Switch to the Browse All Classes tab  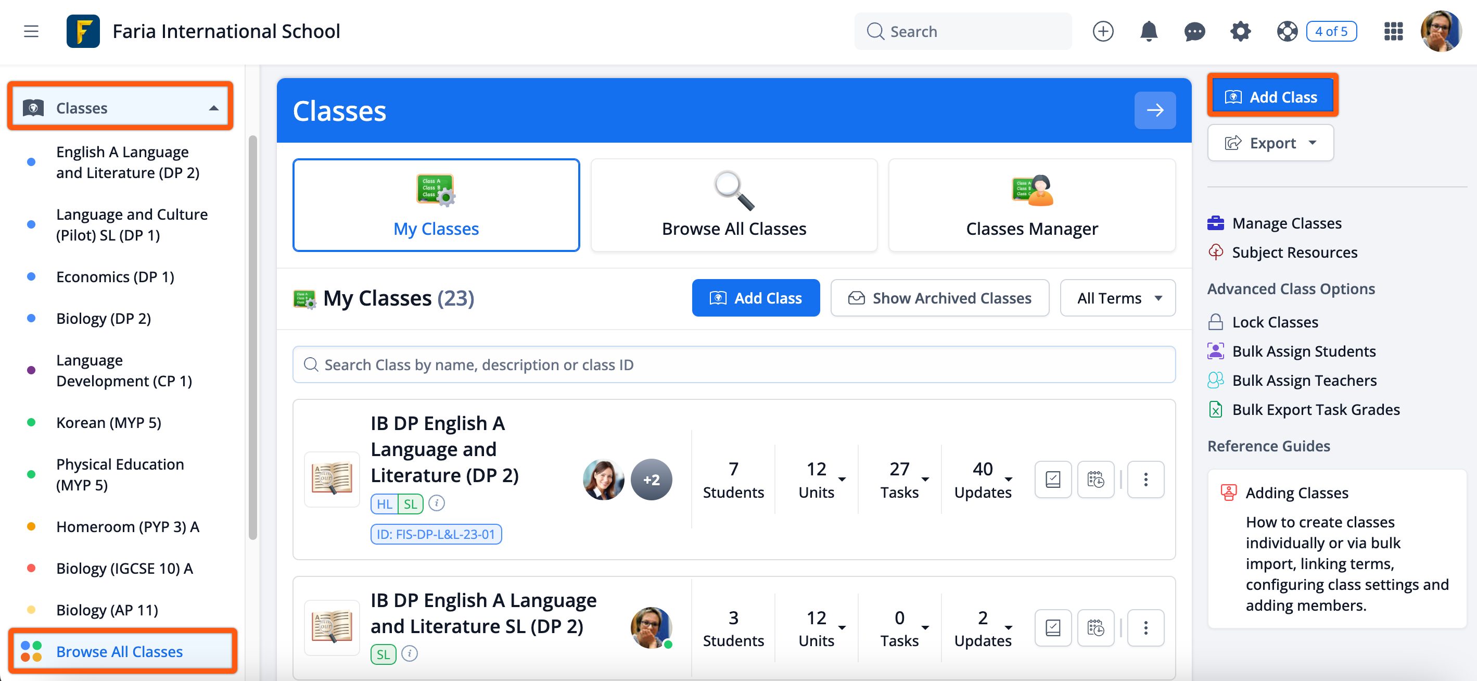pyautogui.click(x=733, y=205)
